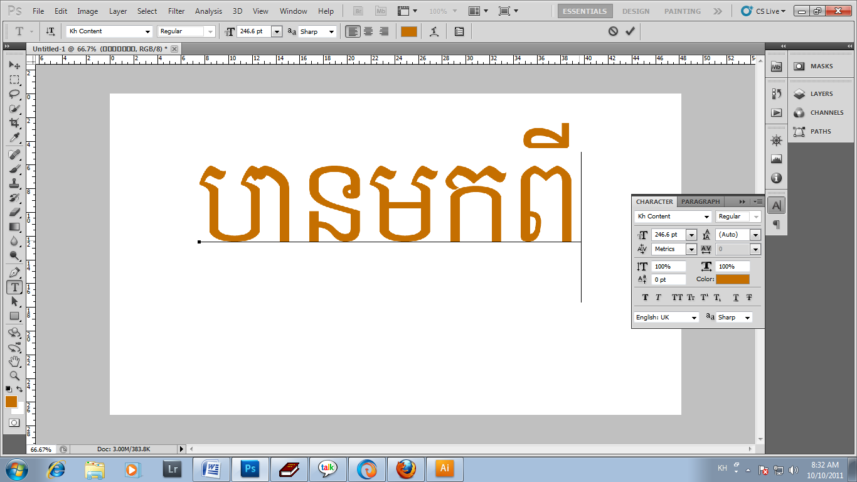Toggle Underline style in Character panel
857x482 pixels.
coord(735,297)
